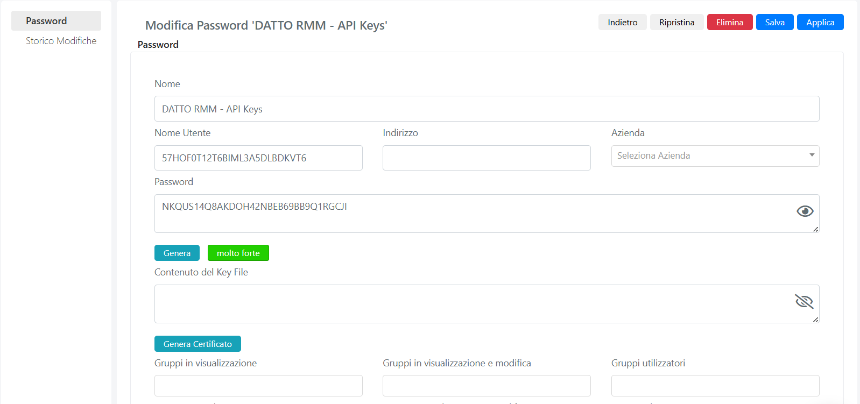The height and width of the screenshot is (404, 860).
Task: Focus the Nome Utente input field
Action: pyautogui.click(x=258, y=158)
